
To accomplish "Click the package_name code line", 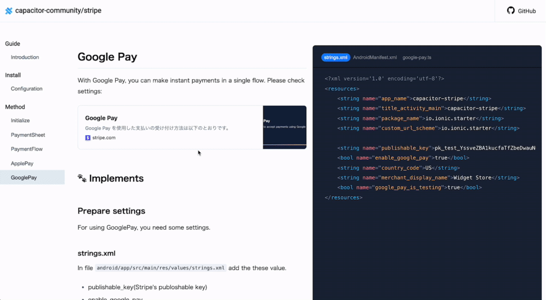I will [420, 118].
